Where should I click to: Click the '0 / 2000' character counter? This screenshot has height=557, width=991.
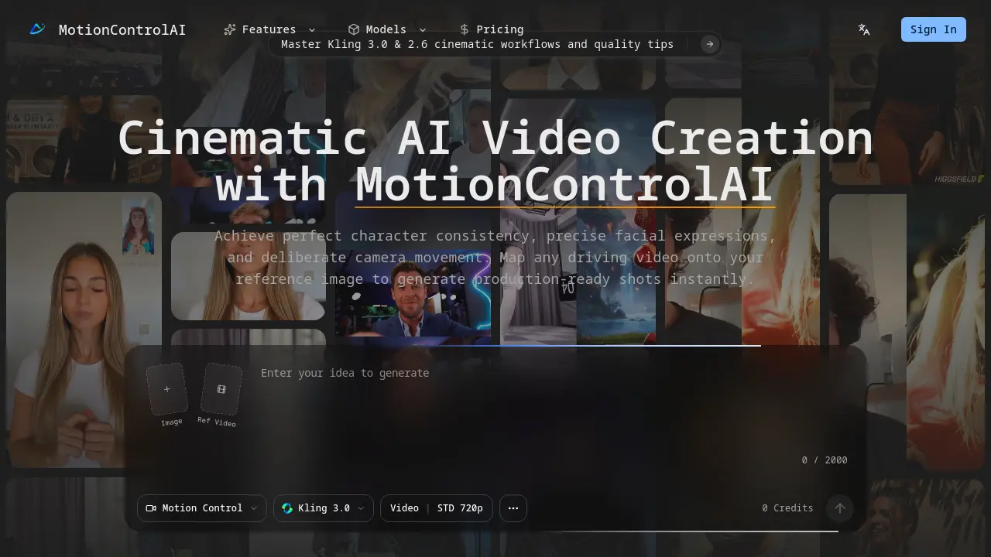click(x=825, y=460)
